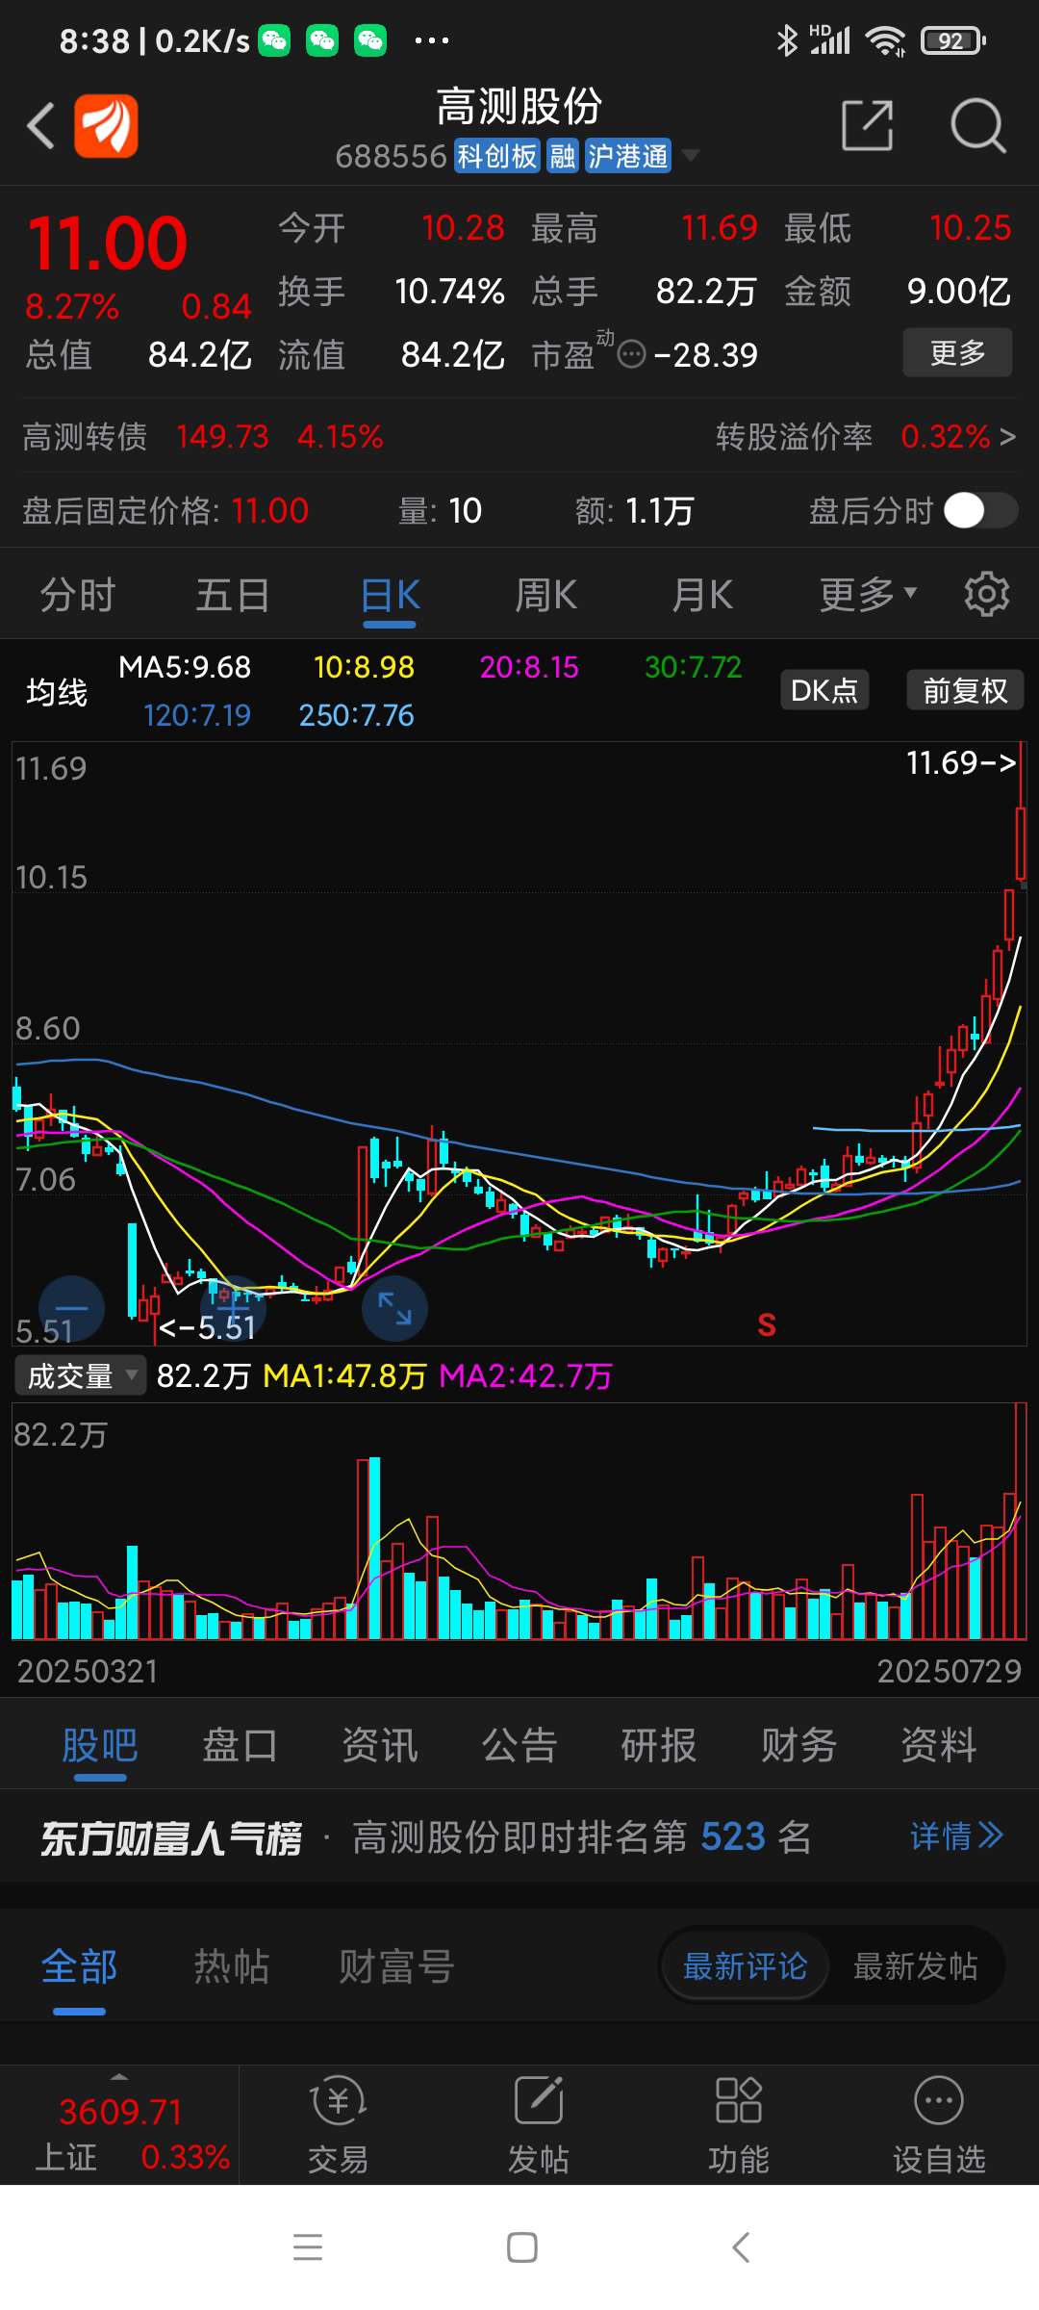The width and height of the screenshot is (1039, 2310).
Task: Select the 周K chart tab
Action: coord(545,595)
